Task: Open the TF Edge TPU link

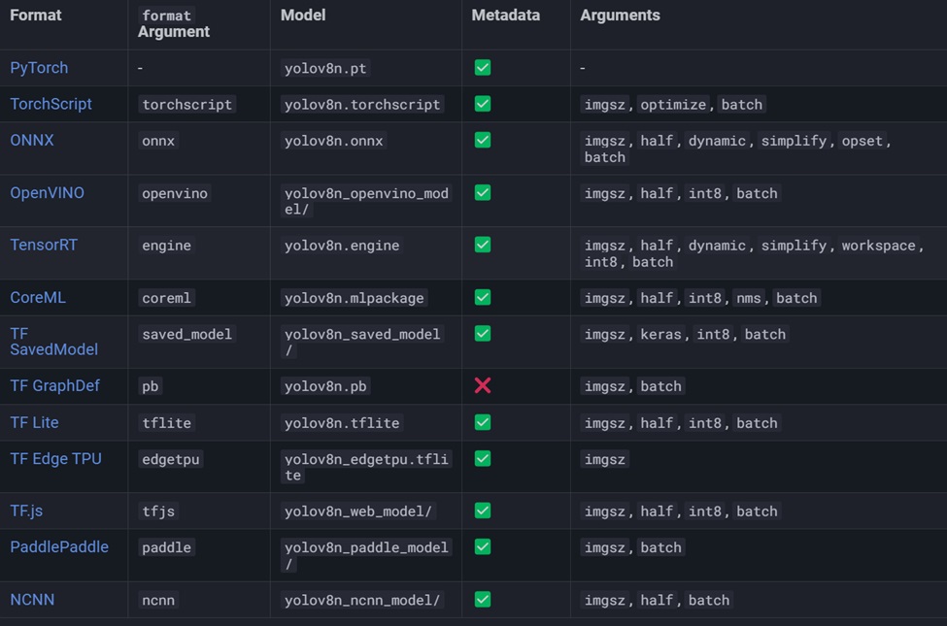Action: tap(55, 458)
